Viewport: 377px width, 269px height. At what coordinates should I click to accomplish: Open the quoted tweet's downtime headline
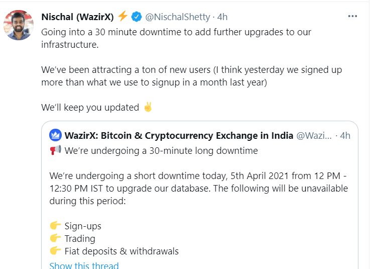pyautogui.click(x=161, y=150)
